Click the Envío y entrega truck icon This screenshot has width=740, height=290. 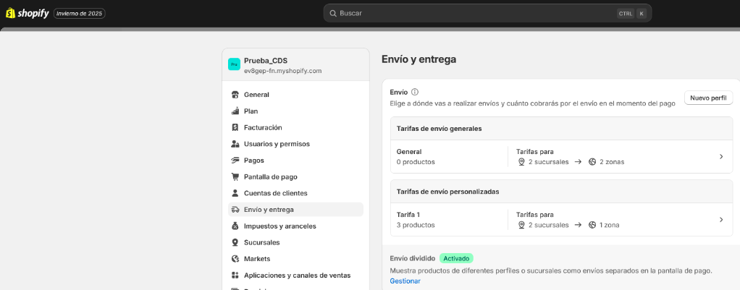point(235,210)
